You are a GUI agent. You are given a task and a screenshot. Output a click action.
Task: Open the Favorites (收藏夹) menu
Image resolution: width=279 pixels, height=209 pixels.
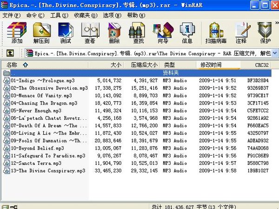[86, 15]
